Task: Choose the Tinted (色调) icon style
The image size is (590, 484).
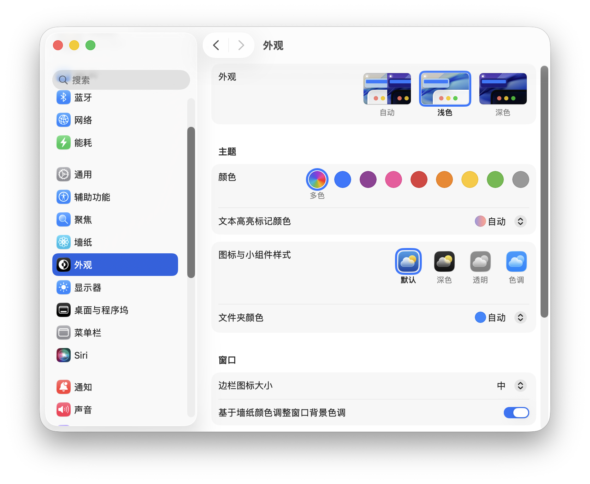Action: pyautogui.click(x=516, y=262)
